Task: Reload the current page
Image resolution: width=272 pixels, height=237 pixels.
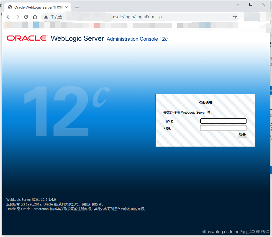Action: pyautogui.click(x=26, y=17)
